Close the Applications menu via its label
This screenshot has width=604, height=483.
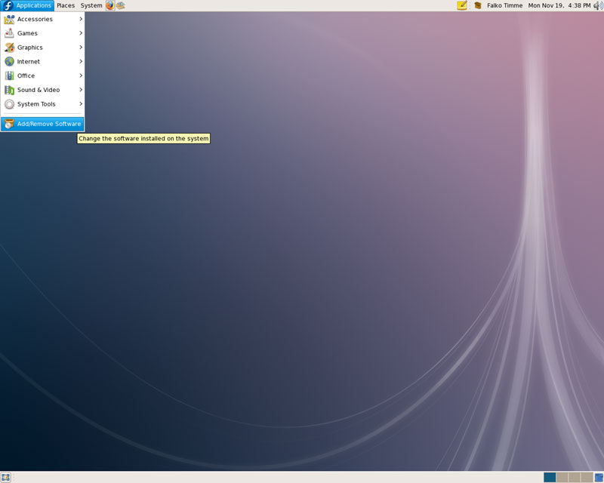coord(33,5)
